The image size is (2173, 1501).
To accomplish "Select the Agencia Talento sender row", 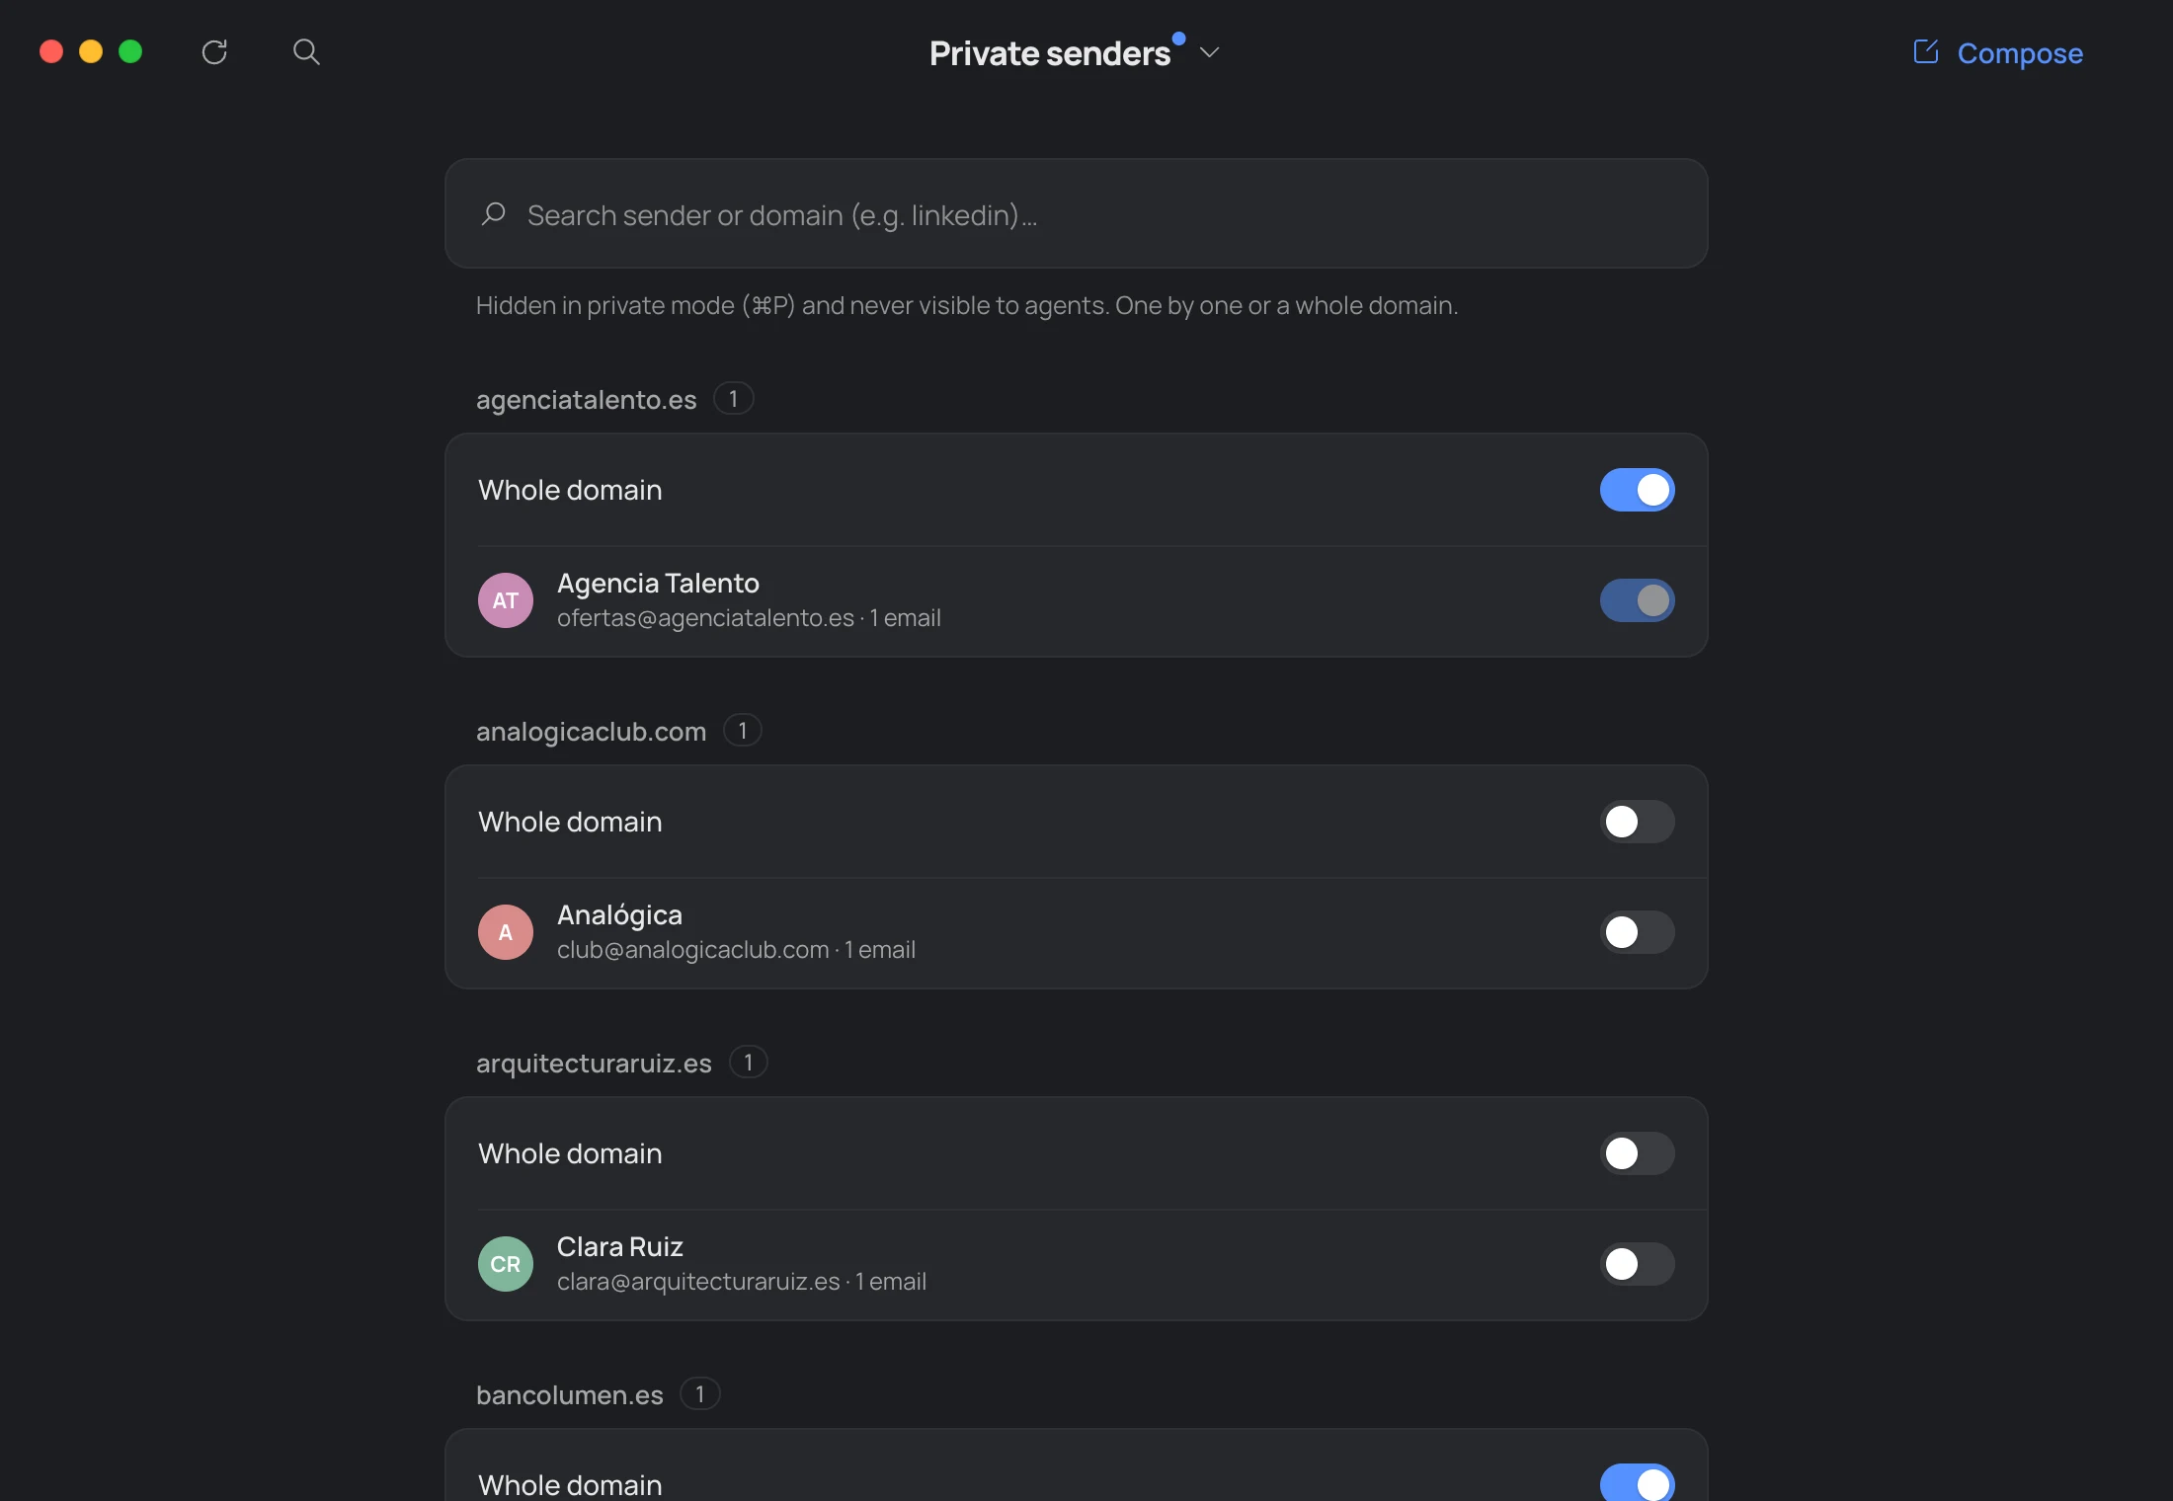I will tap(1077, 601).
